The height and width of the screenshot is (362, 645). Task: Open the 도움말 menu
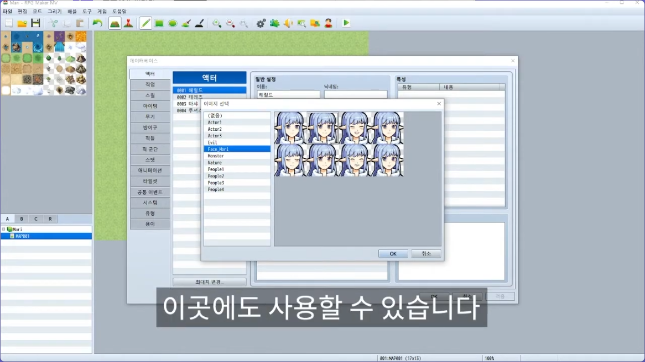click(x=119, y=12)
